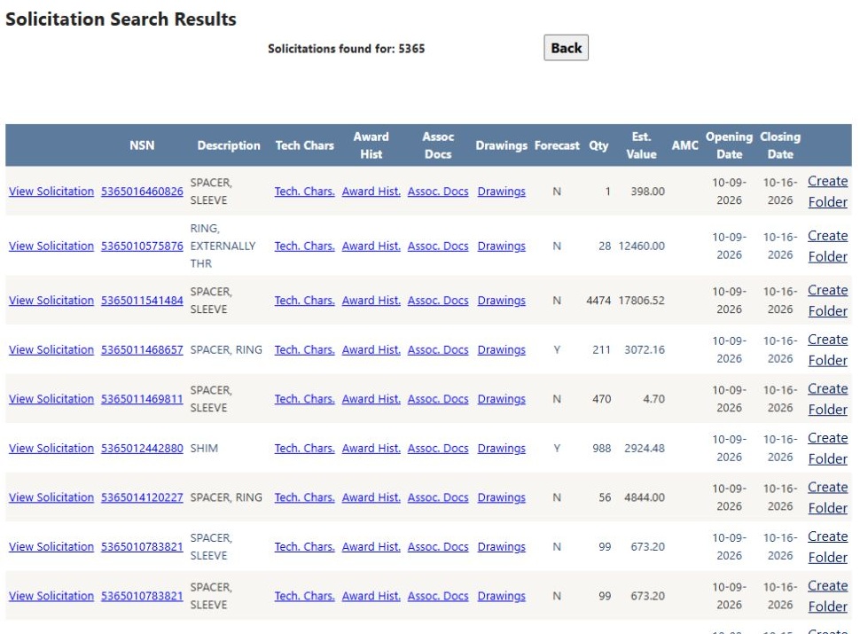Create Folder for NSN 5365012442880 SHIM row
The height and width of the screenshot is (634, 860).
828,448
